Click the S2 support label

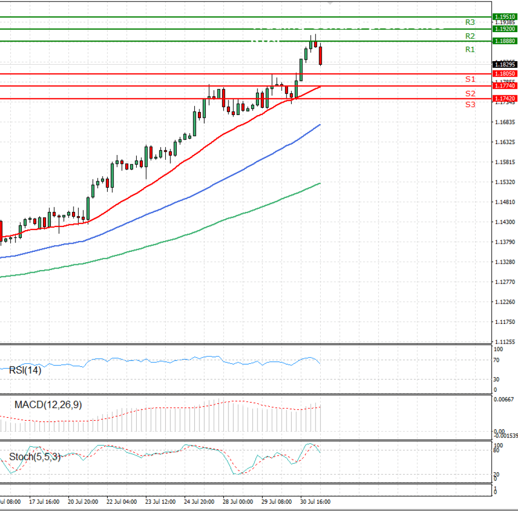coord(470,93)
